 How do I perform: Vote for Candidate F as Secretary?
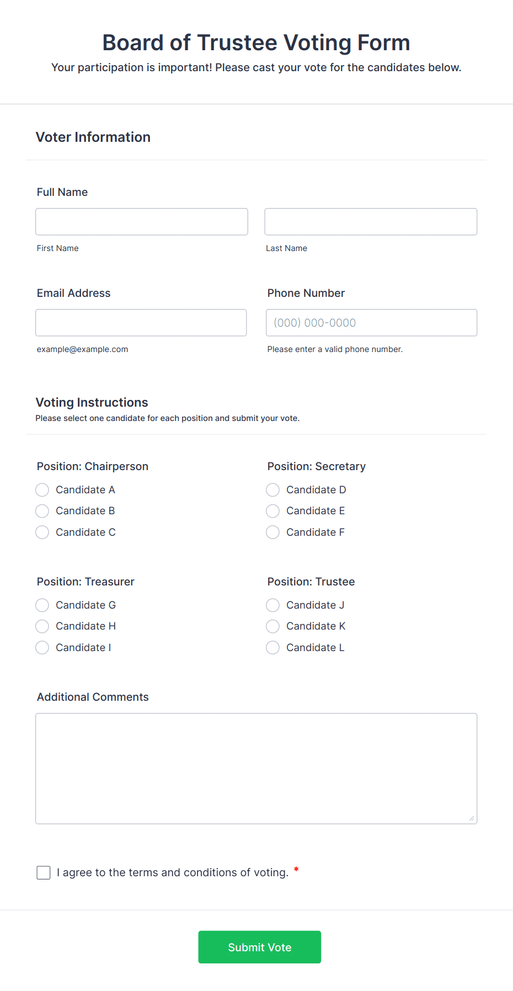272,532
